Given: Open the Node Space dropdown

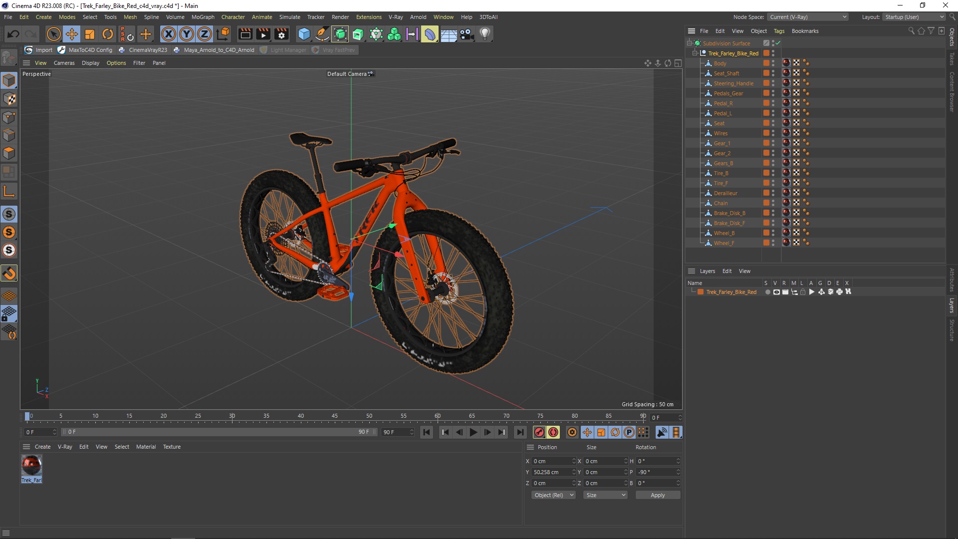Looking at the screenshot, I should pyautogui.click(x=808, y=17).
